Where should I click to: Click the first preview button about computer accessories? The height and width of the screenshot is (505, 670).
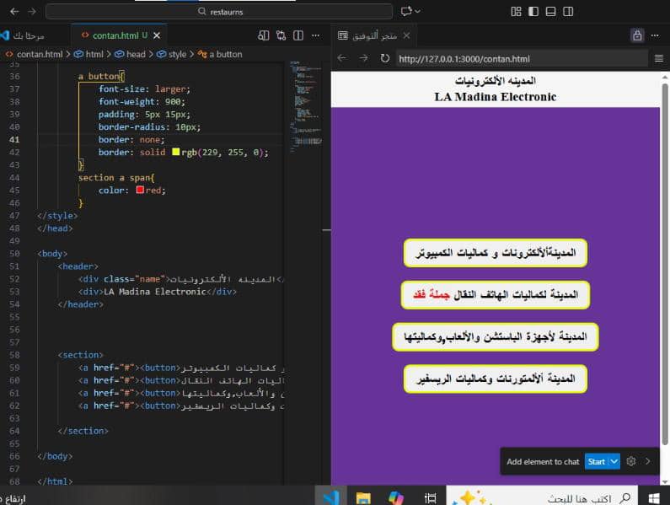coord(496,253)
